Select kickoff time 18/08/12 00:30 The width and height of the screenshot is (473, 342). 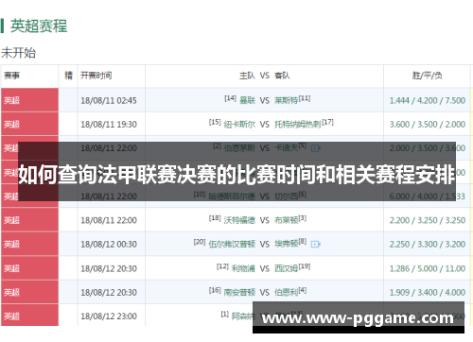click(x=109, y=244)
